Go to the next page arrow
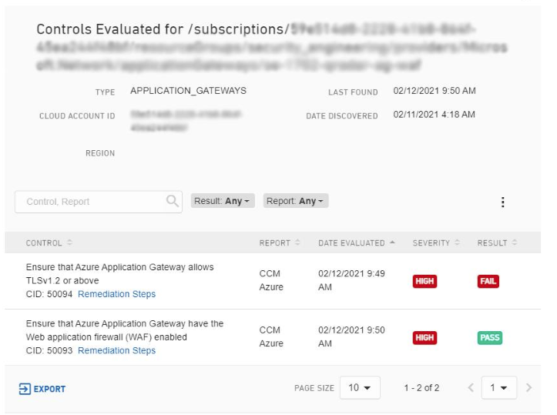This screenshot has width=557, height=415. (x=528, y=388)
